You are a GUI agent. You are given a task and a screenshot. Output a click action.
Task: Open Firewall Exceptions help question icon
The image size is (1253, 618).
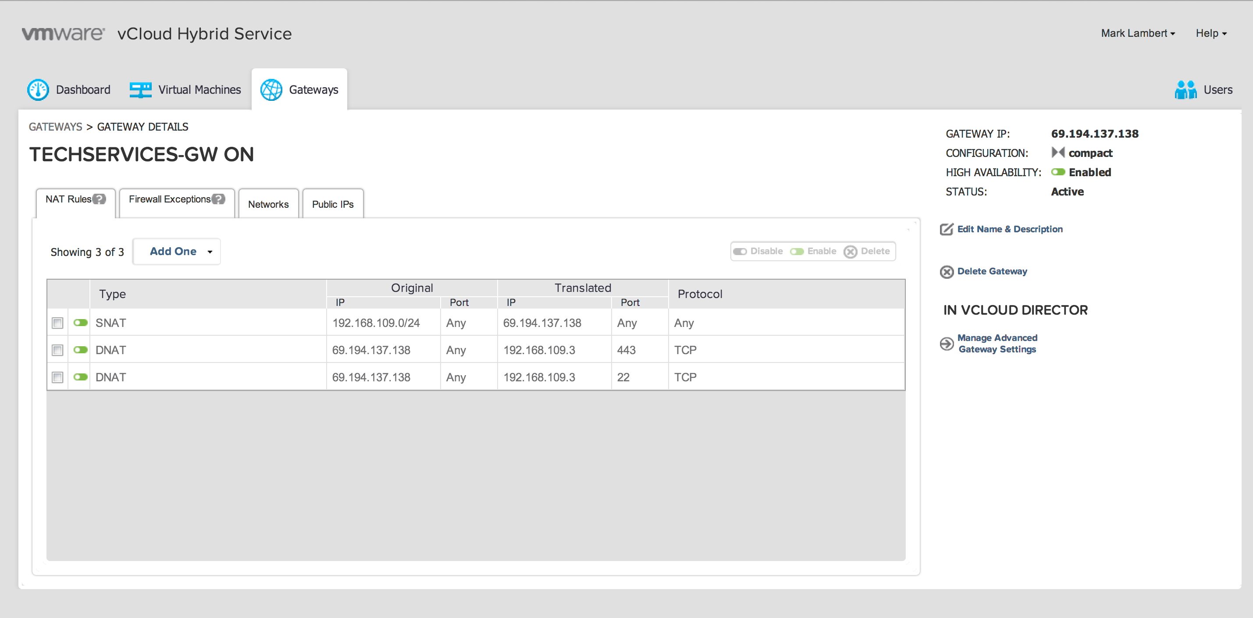pyautogui.click(x=219, y=199)
